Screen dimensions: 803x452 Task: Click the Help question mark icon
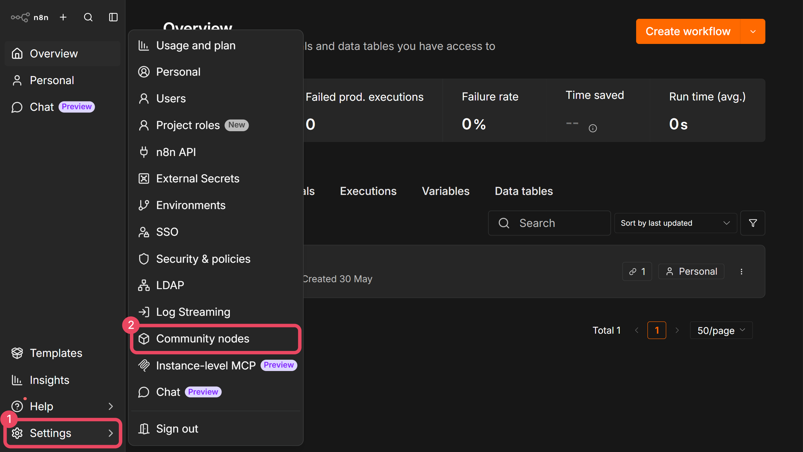coord(17,406)
